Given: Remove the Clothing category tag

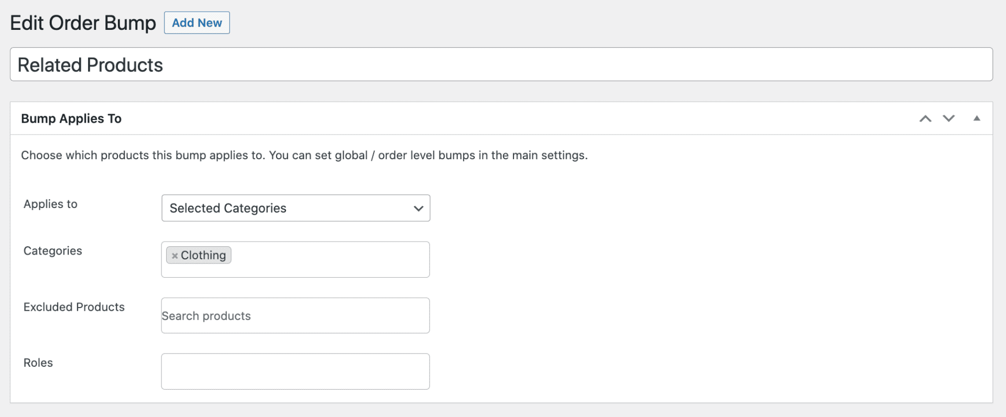Looking at the screenshot, I should pyautogui.click(x=175, y=256).
